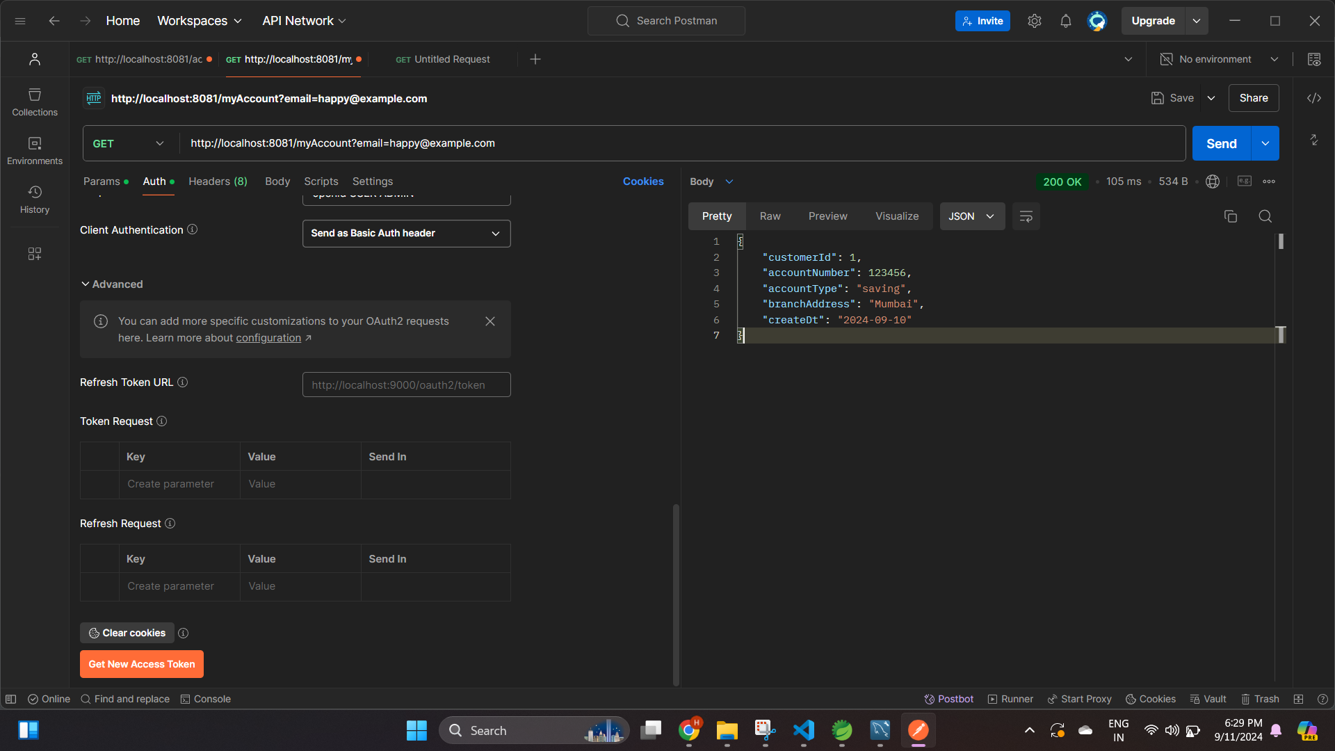The width and height of the screenshot is (1335, 751).
Task: Collapse the Advanced section
Action: coord(112,284)
